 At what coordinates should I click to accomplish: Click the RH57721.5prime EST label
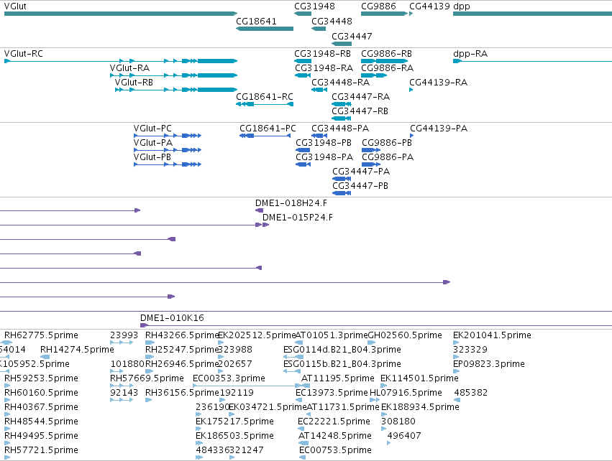point(42,451)
